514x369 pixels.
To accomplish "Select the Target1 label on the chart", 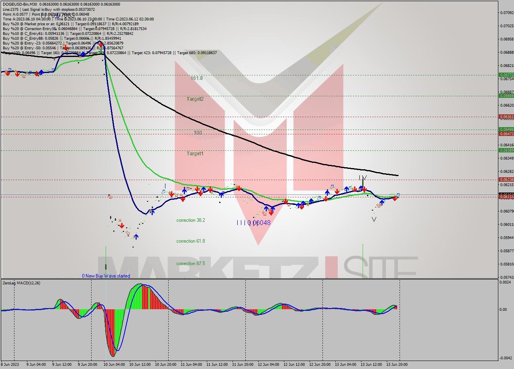I will pyautogui.click(x=195, y=153).
